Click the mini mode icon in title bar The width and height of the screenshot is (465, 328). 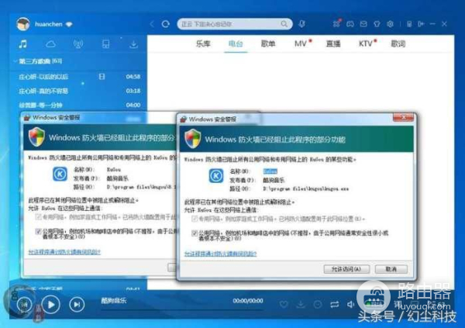[x=409, y=24]
